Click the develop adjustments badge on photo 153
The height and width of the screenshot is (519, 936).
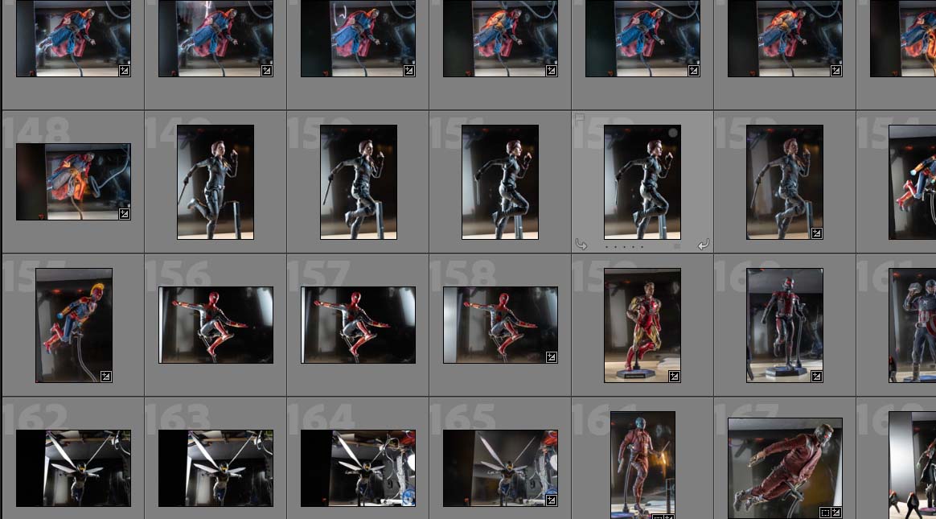coord(817,233)
